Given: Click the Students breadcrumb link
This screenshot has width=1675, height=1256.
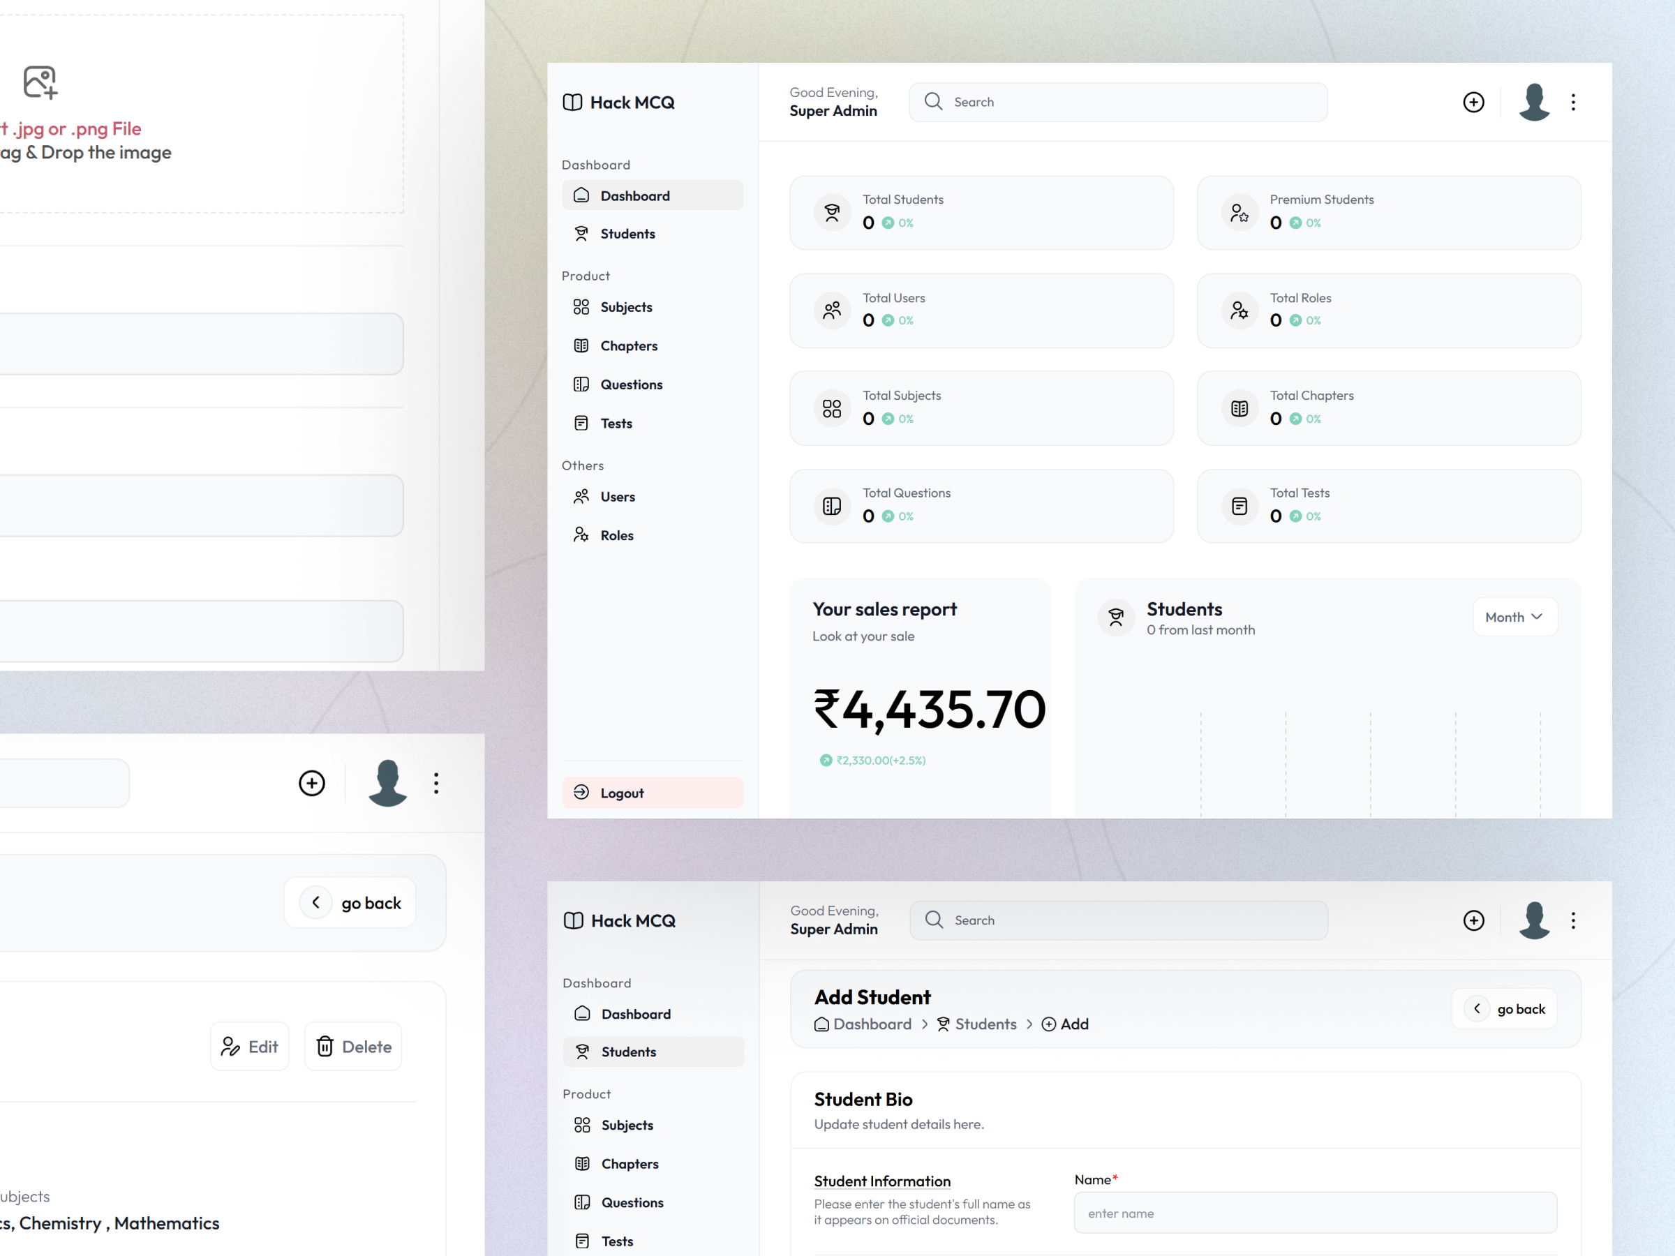Looking at the screenshot, I should pos(986,1024).
